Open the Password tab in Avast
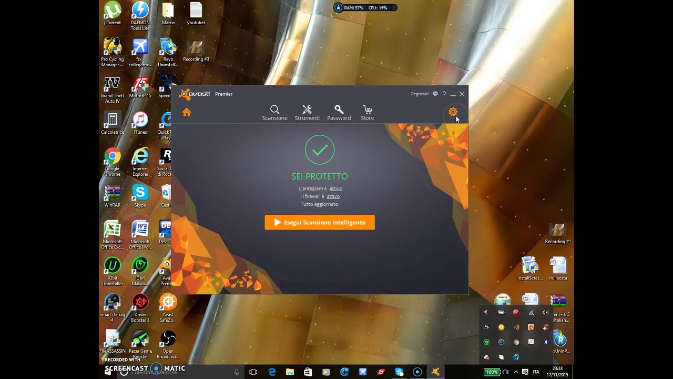Screen dimensions: 673x379 tap(339, 113)
